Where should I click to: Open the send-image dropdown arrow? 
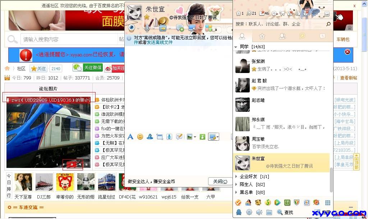pos(194,137)
